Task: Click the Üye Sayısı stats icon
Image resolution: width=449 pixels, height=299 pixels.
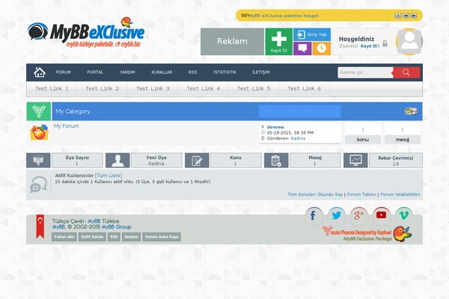Action: click(x=38, y=160)
